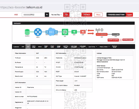Click the Vendor ID value Fiberhome

pyautogui.click(x=30, y=87)
